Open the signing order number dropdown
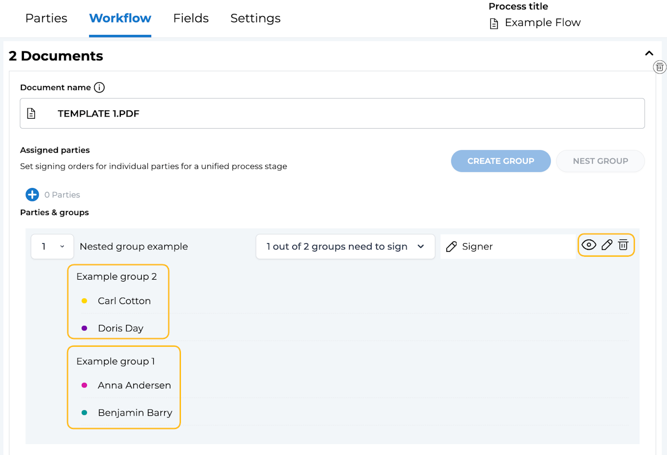 [x=52, y=247]
